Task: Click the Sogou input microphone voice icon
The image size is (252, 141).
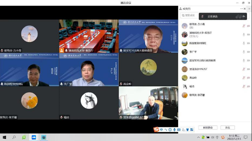Action: coord(174,129)
